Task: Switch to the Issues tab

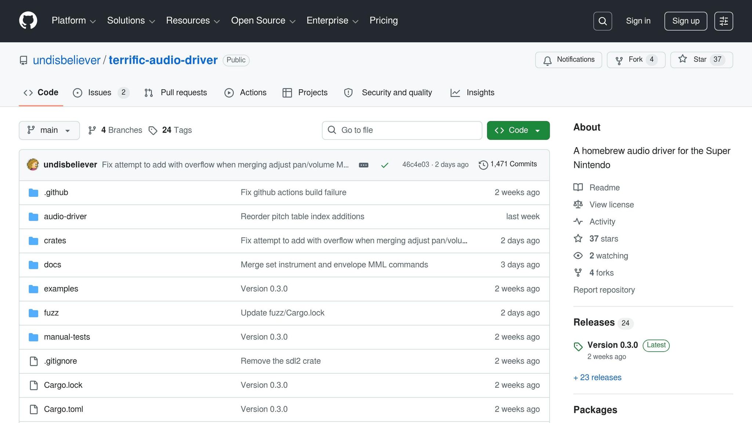Action: pos(101,93)
